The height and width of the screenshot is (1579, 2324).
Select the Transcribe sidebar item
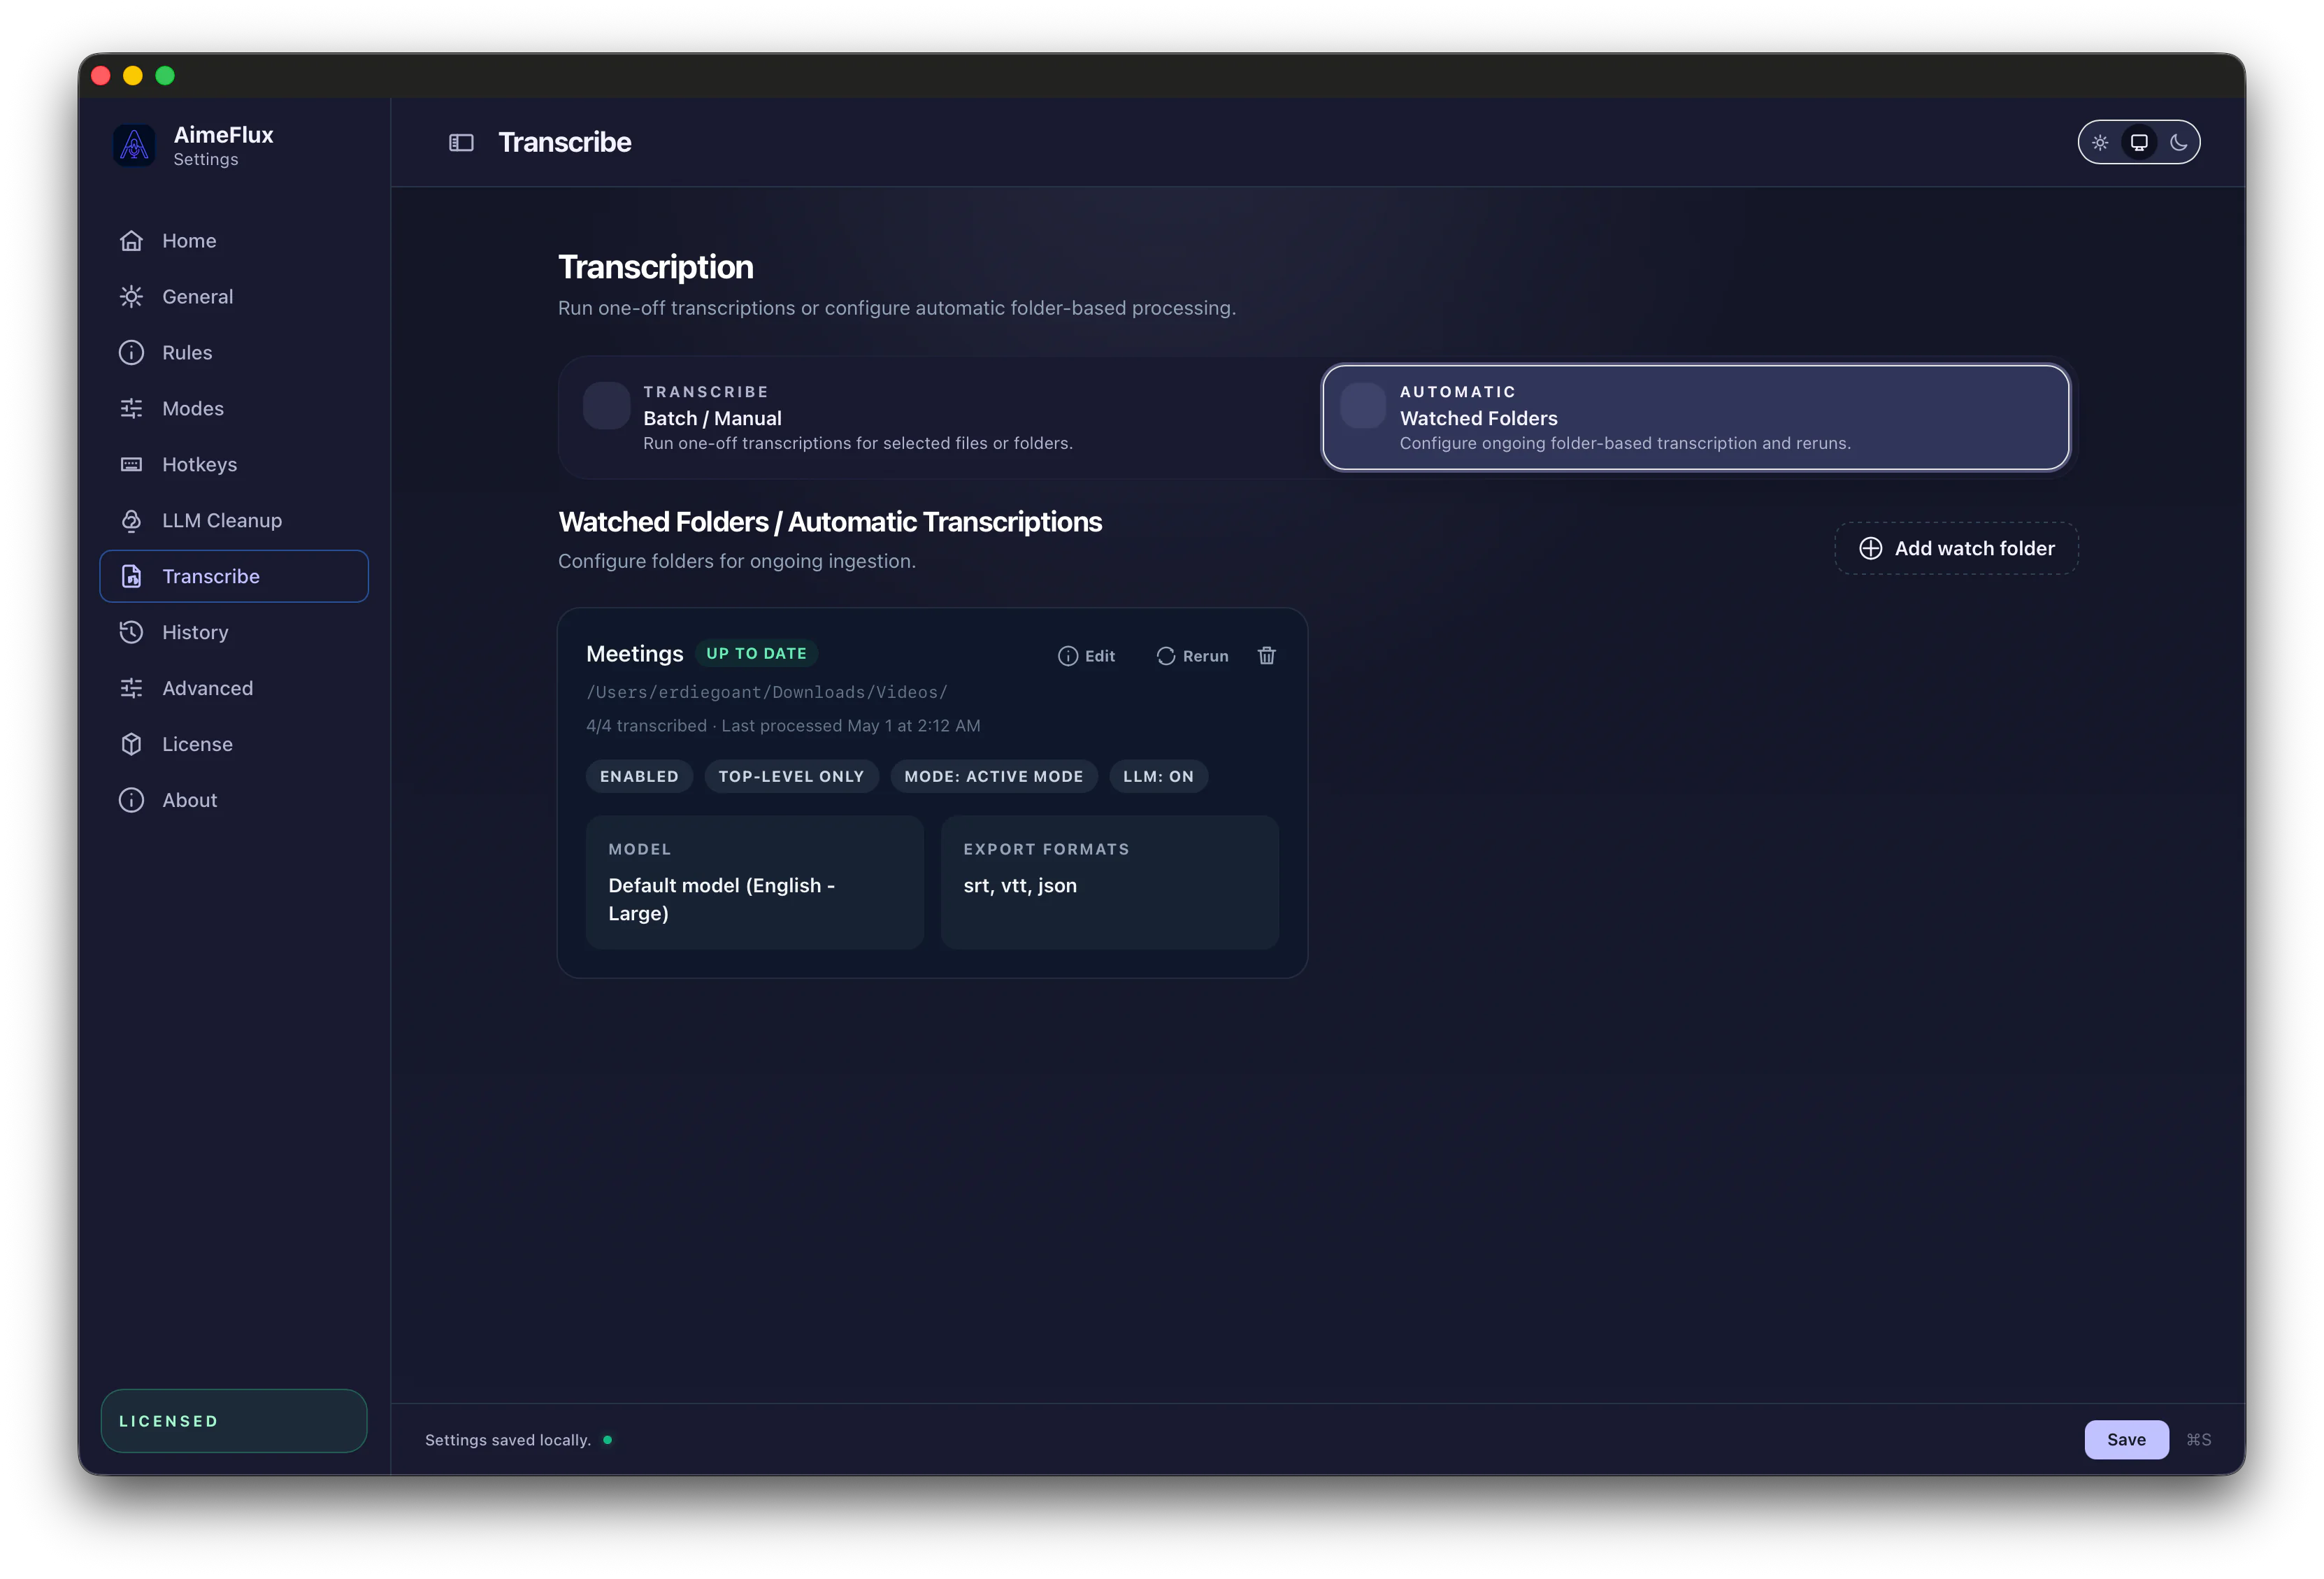click(x=234, y=577)
